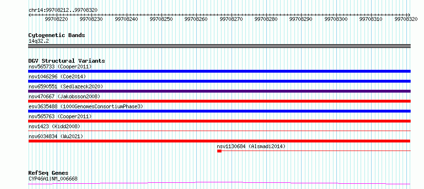Click ruler tick label 99708220
The height and width of the screenshot is (189, 424).
coord(57,19)
